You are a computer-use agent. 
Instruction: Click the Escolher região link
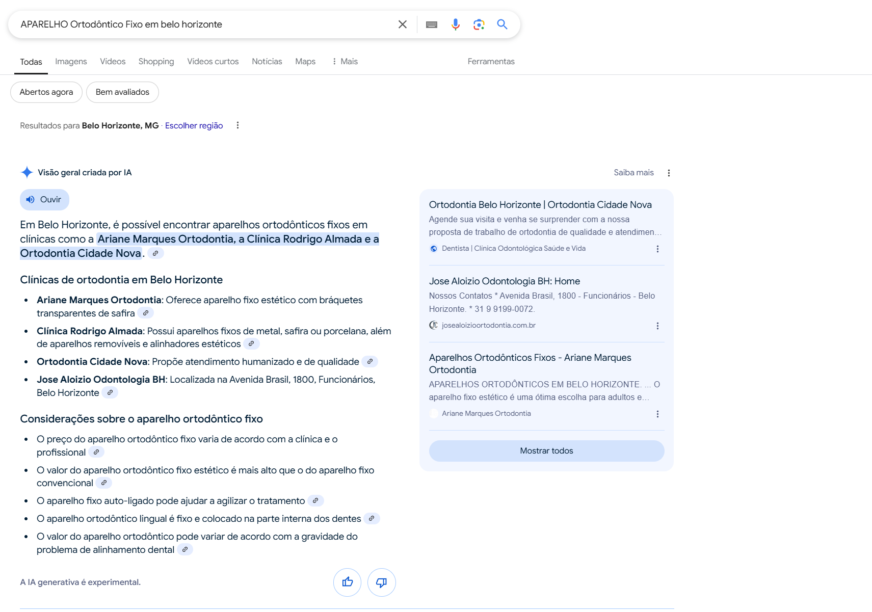pos(194,126)
